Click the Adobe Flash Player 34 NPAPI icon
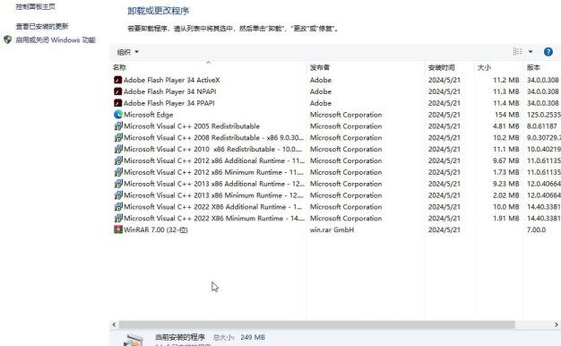This screenshot has height=346, width=561. click(117, 91)
